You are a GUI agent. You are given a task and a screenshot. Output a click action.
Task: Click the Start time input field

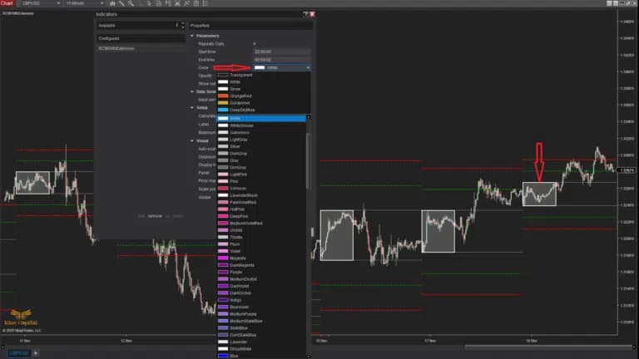click(x=282, y=52)
